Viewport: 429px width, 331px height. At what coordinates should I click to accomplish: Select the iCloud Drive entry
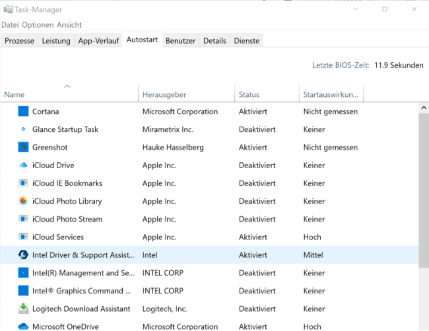click(53, 165)
